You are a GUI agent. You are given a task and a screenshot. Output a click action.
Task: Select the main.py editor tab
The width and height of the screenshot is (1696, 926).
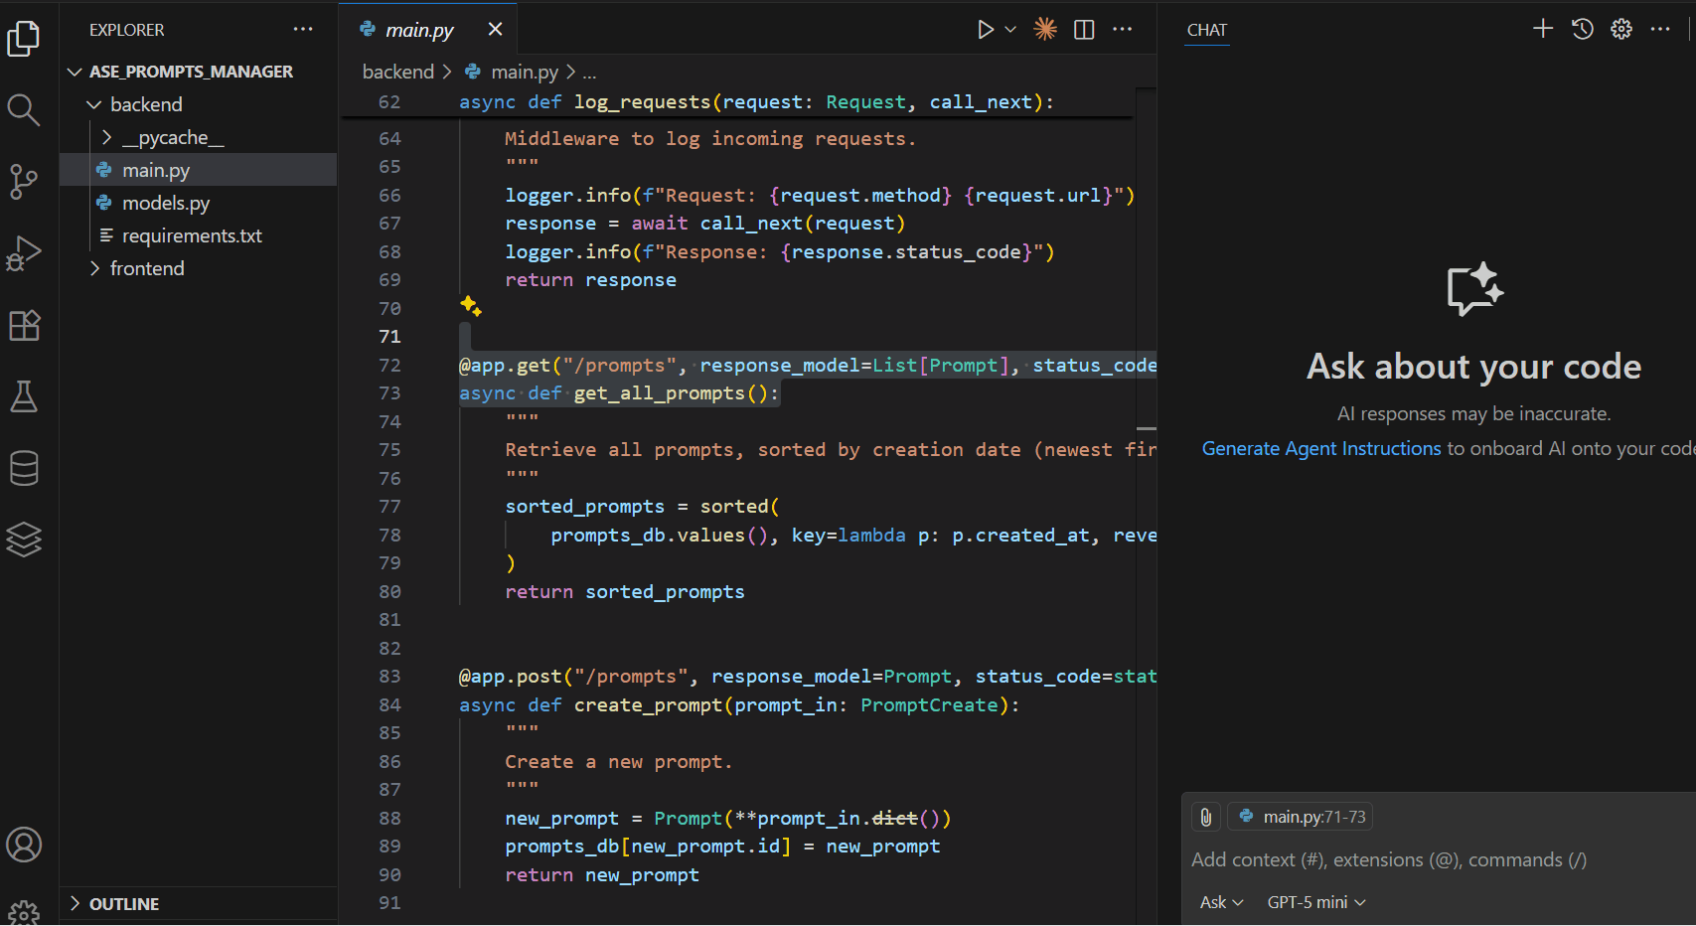(418, 30)
